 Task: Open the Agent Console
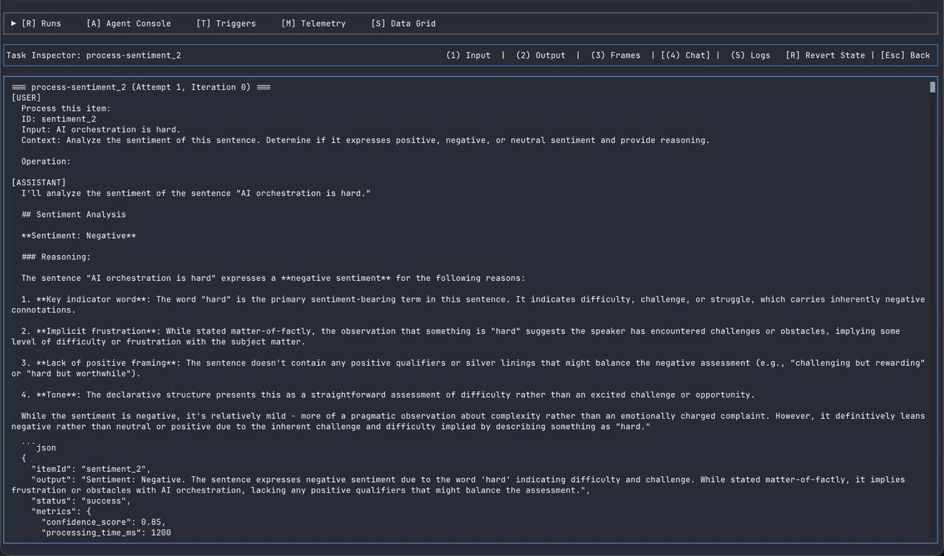pyautogui.click(x=128, y=23)
